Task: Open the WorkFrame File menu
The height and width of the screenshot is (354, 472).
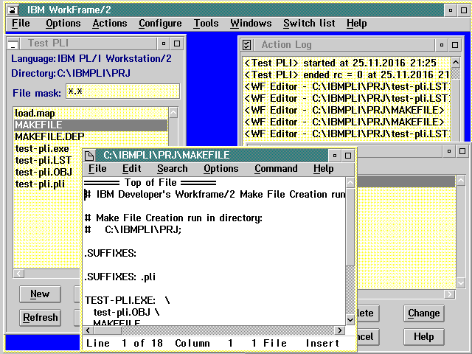Action: click(21, 24)
